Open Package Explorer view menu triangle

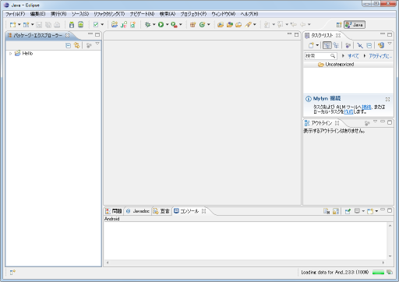coord(97,44)
